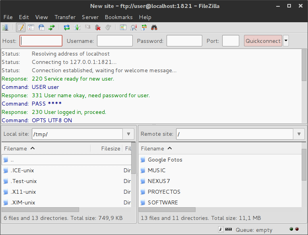Screen dimensions: 308x235
Task: Click the Remote site / path field
Action: [235, 134]
